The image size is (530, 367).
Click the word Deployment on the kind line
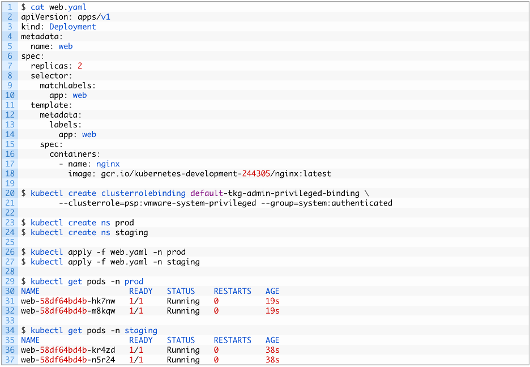pyautogui.click(x=72, y=27)
